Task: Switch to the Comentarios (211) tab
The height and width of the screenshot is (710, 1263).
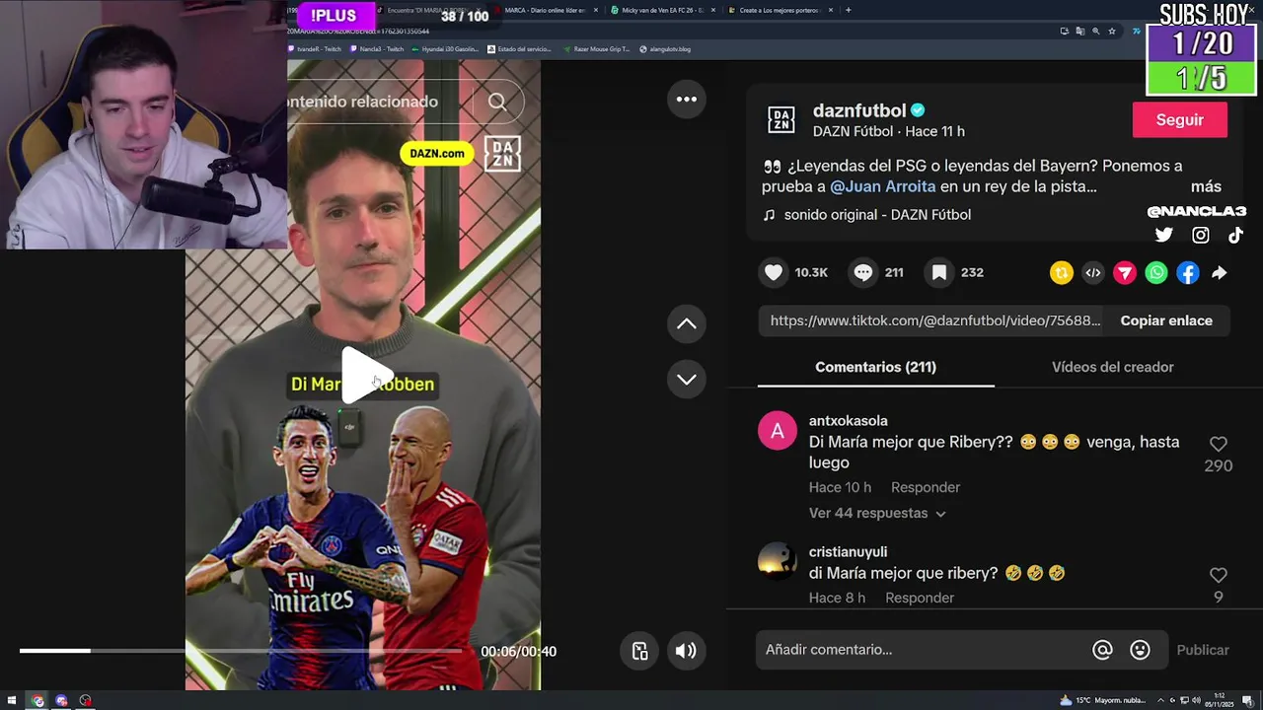Action: coord(875,367)
